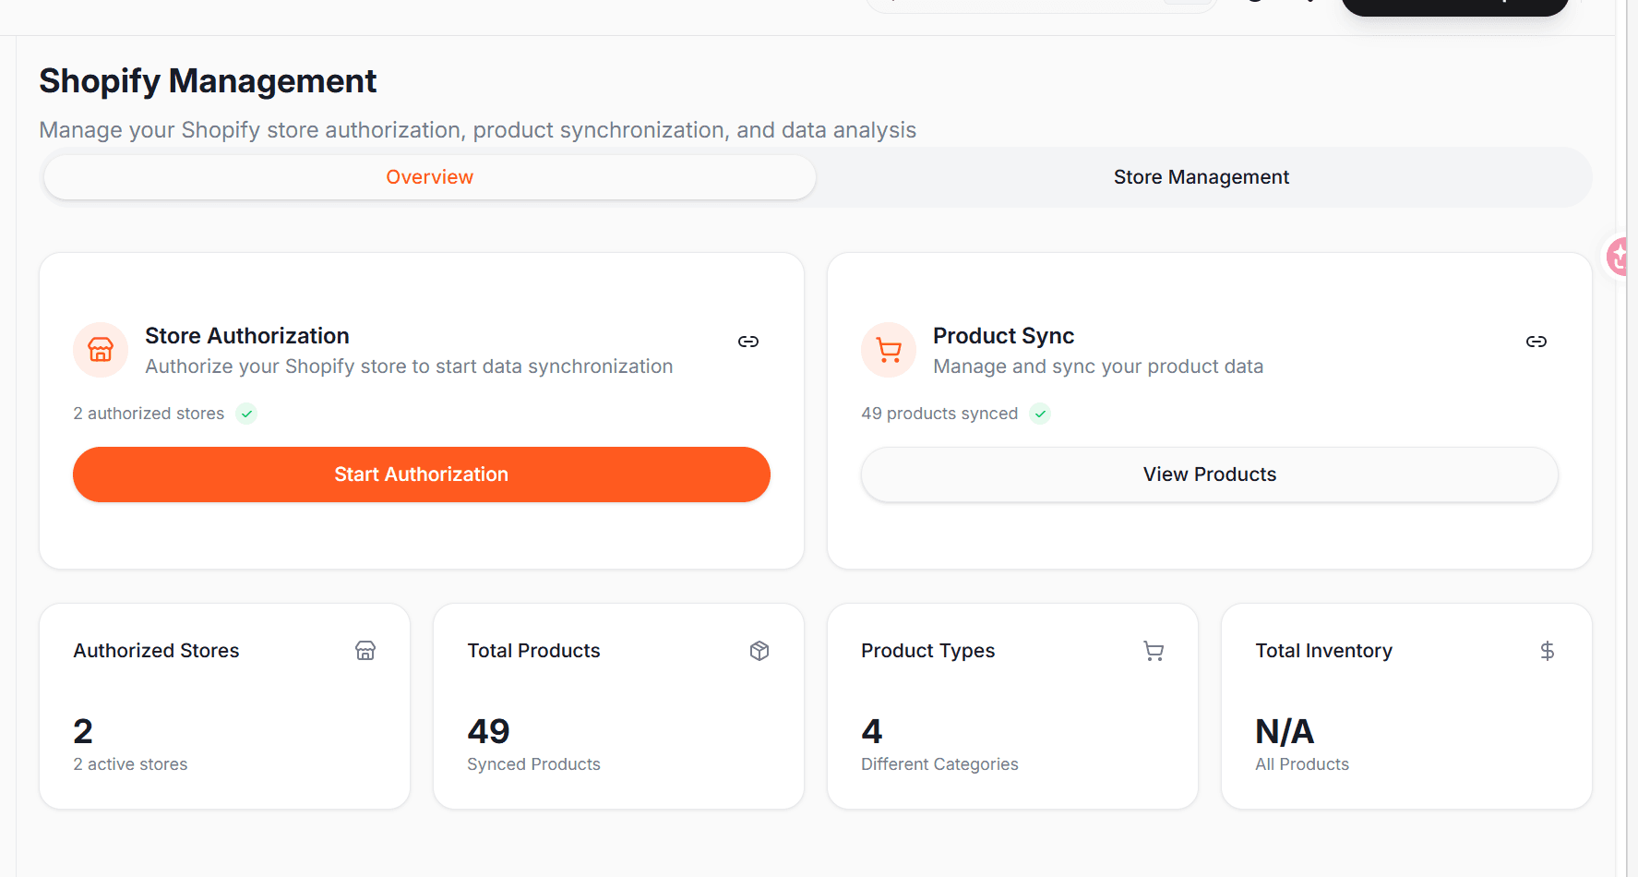Click the Store Authorization card title

pyautogui.click(x=247, y=336)
